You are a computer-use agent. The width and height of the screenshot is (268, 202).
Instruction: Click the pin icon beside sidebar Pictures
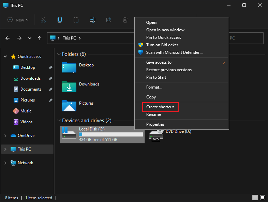click(50, 100)
